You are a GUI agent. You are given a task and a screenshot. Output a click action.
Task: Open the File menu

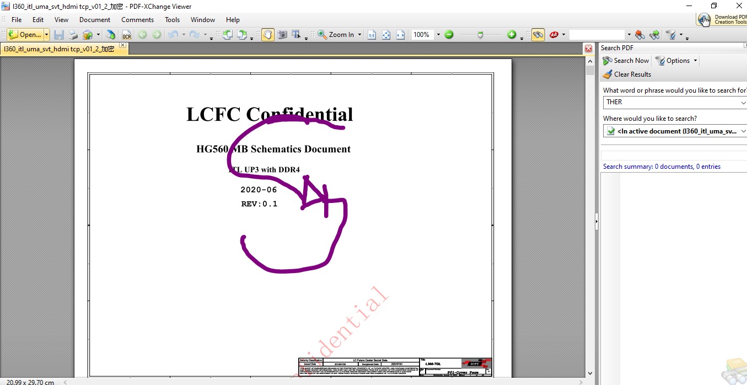coord(17,19)
